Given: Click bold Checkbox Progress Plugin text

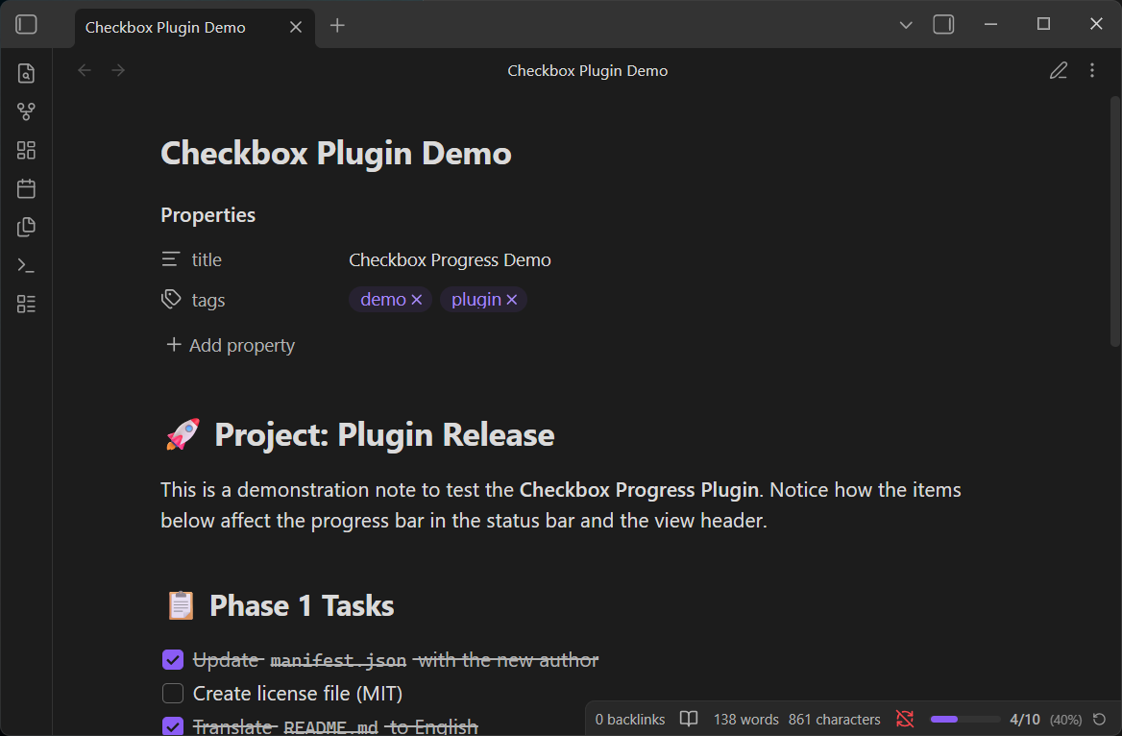Looking at the screenshot, I should click(x=639, y=490).
